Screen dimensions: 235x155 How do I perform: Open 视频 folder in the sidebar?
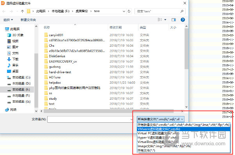tap(13, 41)
